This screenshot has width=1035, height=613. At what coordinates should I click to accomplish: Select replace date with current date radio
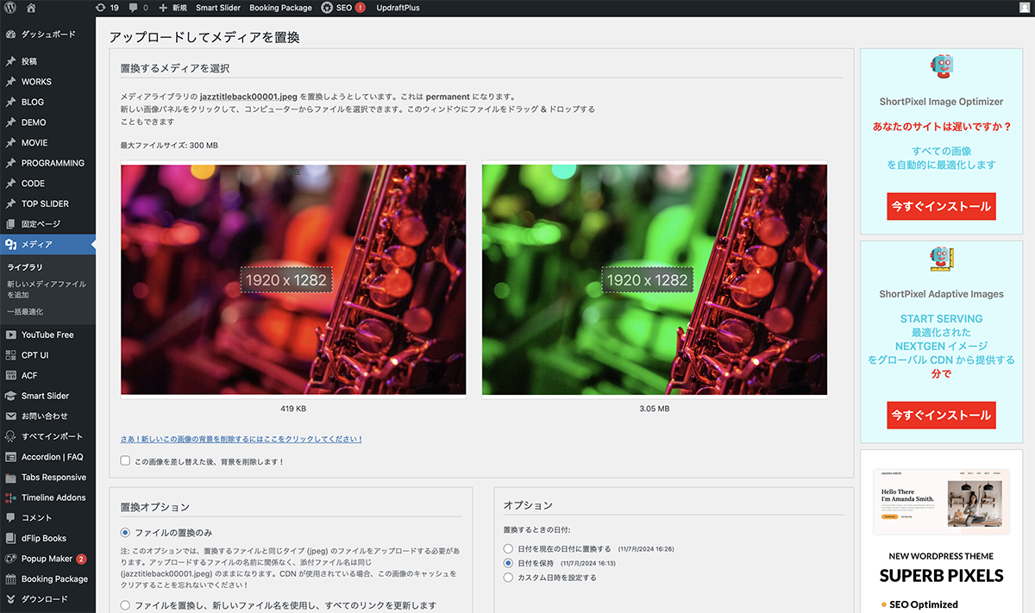pyautogui.click(x=508, y=548)
